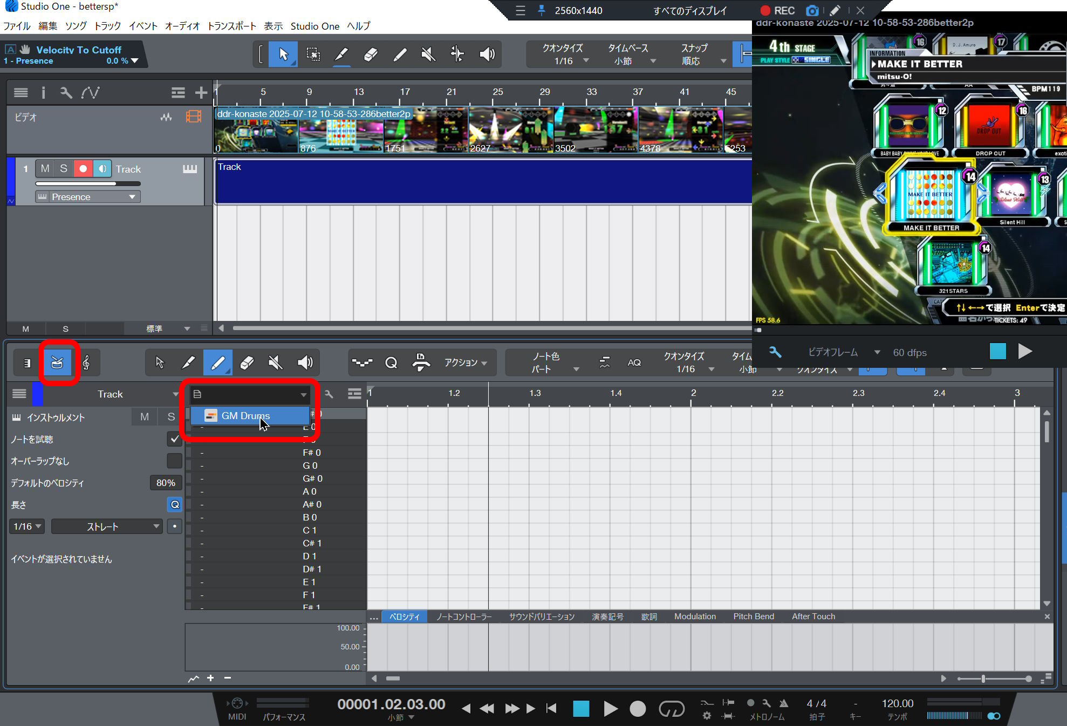Click the video player wrench settings icon
Image resolution: width=1067 pixels, height=726 pixels.
775,352
